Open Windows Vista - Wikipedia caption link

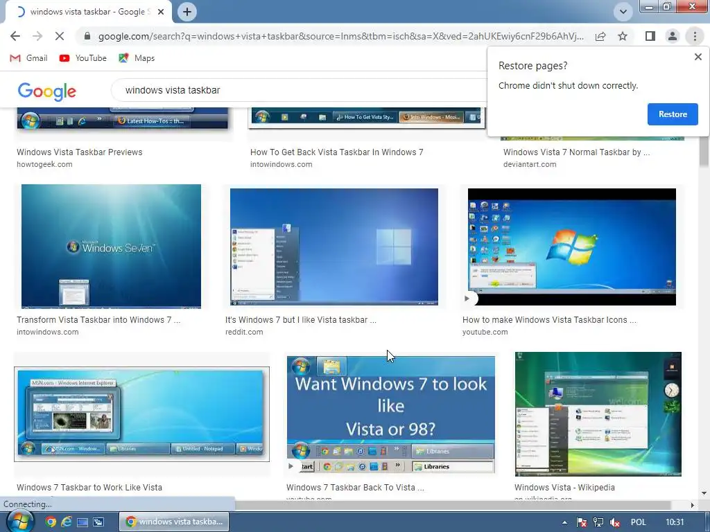click(x=564, y=488)
